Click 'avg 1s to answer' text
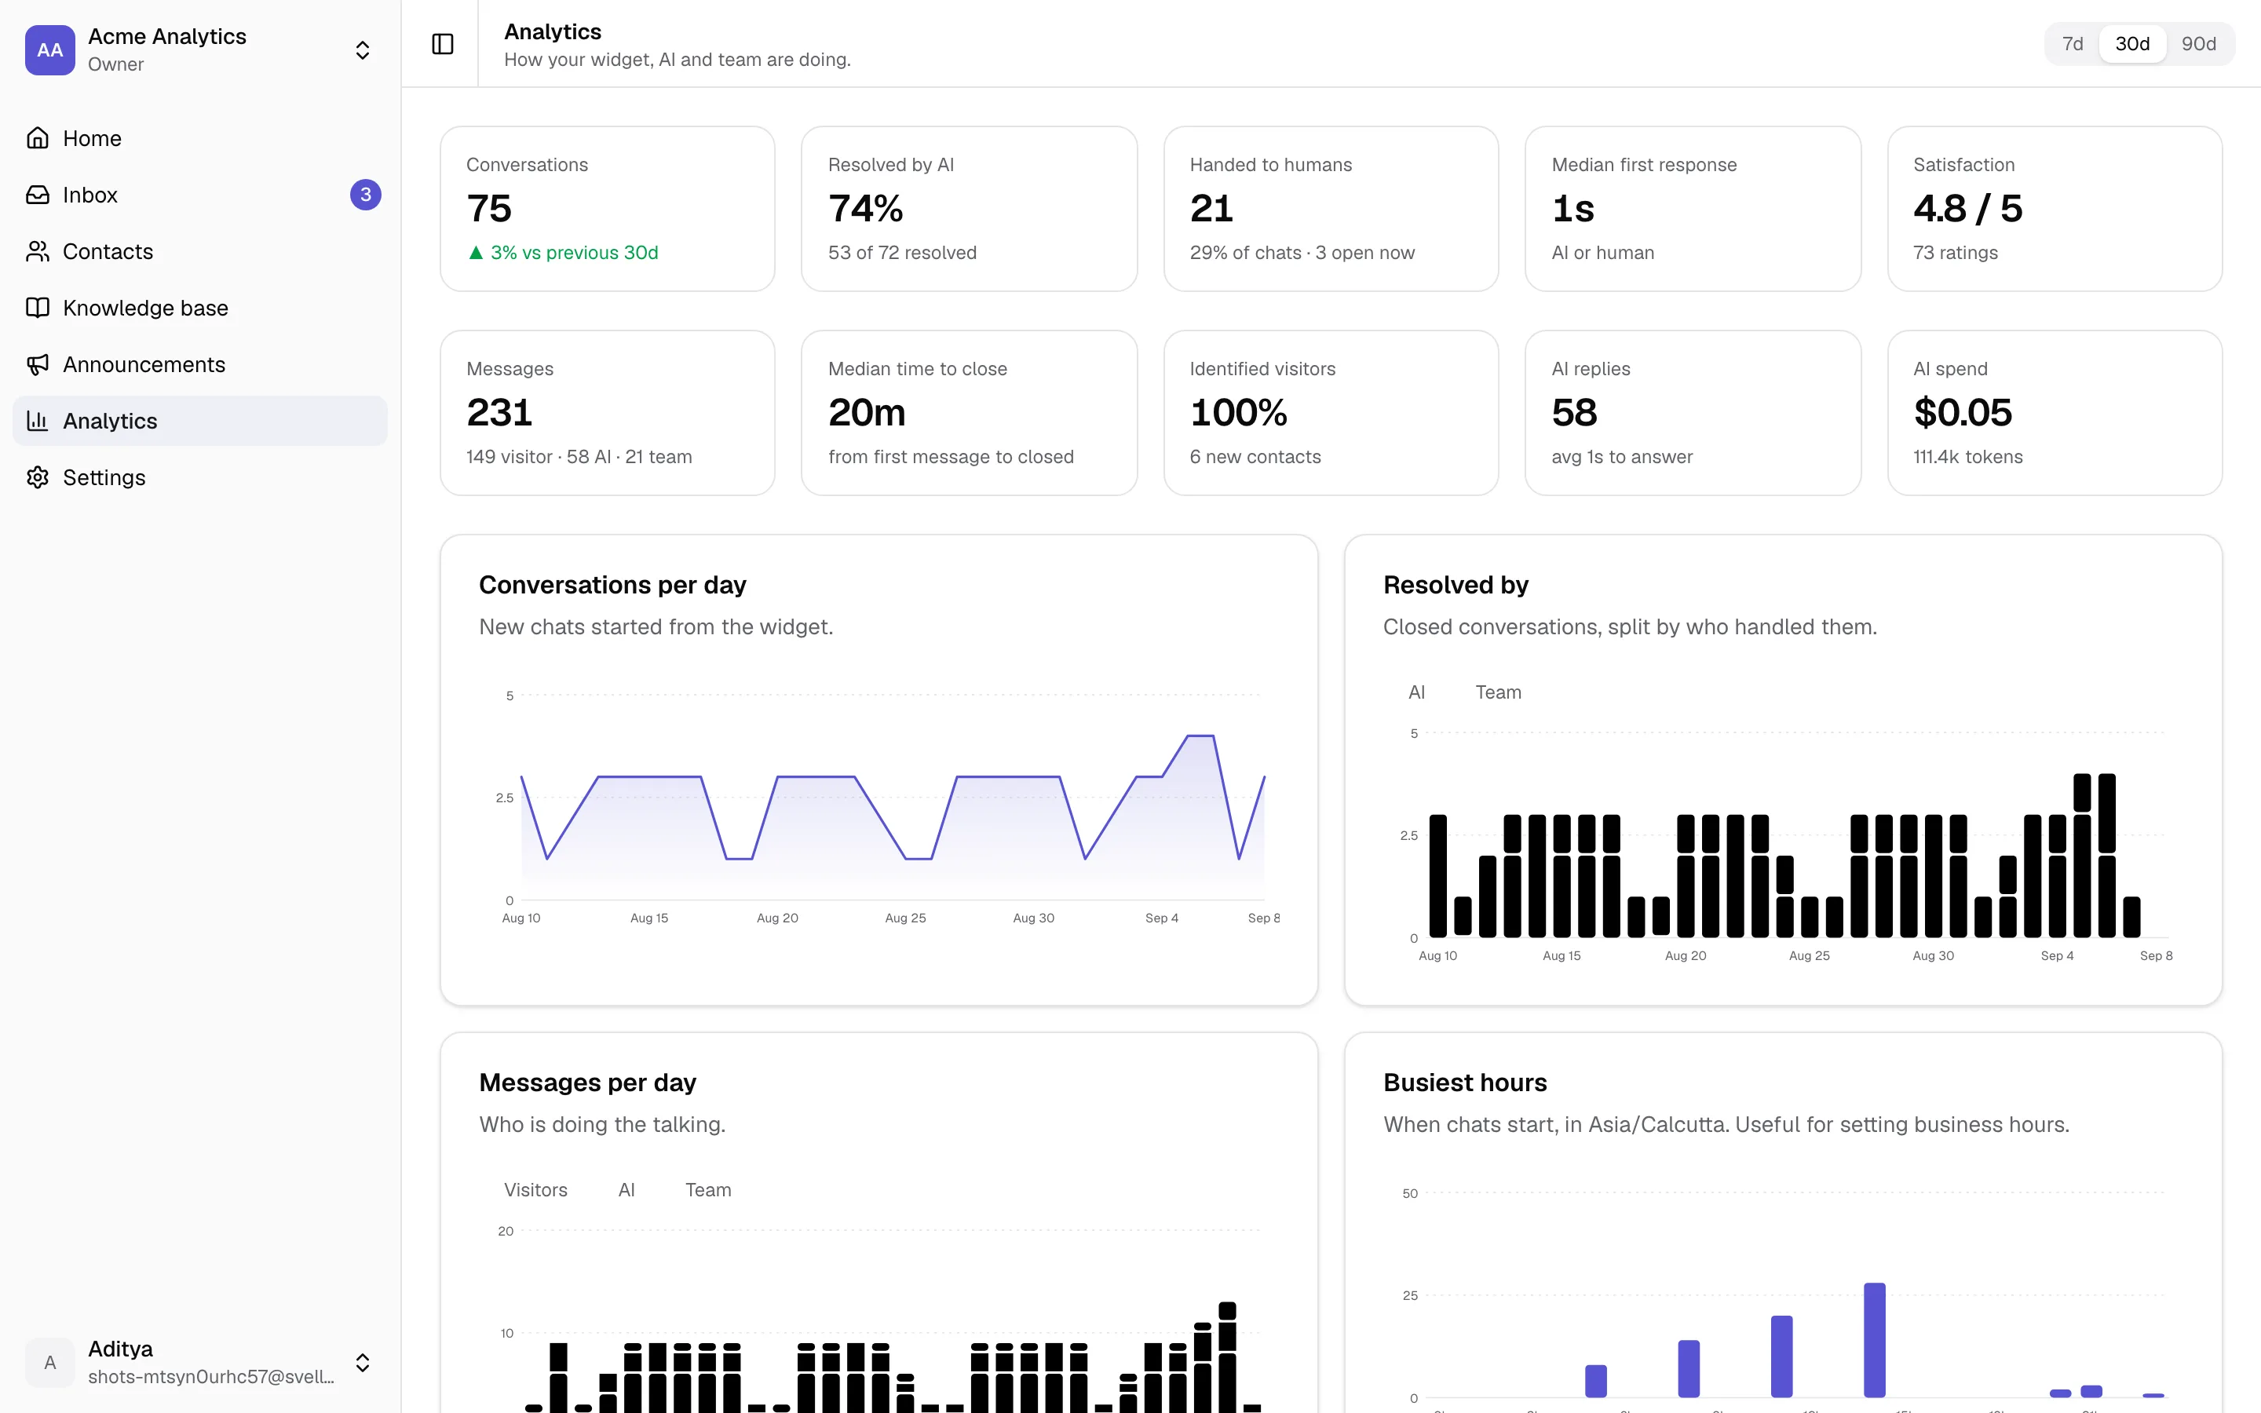Viewport: 2261px width, 1413px height. [1622, 457]
